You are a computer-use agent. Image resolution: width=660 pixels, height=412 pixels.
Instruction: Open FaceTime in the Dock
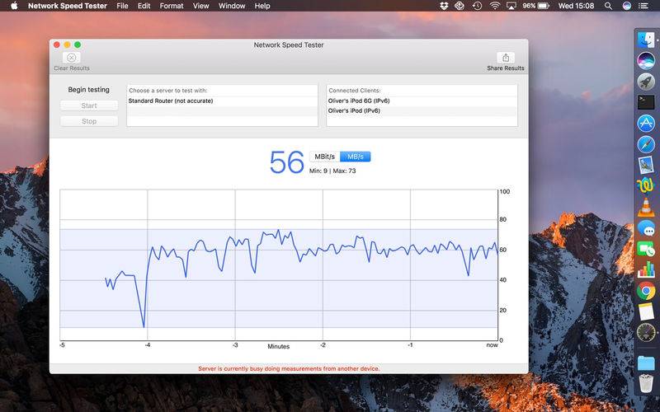(646, 249)
